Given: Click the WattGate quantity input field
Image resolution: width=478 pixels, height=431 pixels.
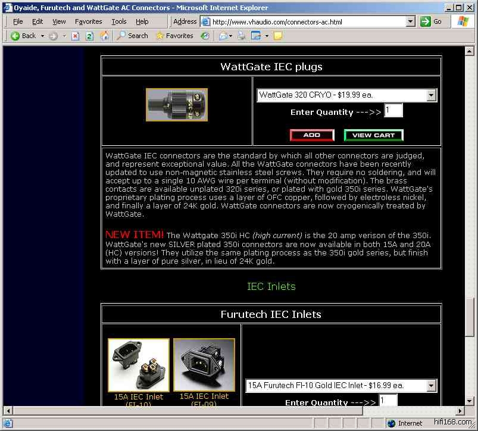Looking at the screenshot, I should (x=393, y=111).
